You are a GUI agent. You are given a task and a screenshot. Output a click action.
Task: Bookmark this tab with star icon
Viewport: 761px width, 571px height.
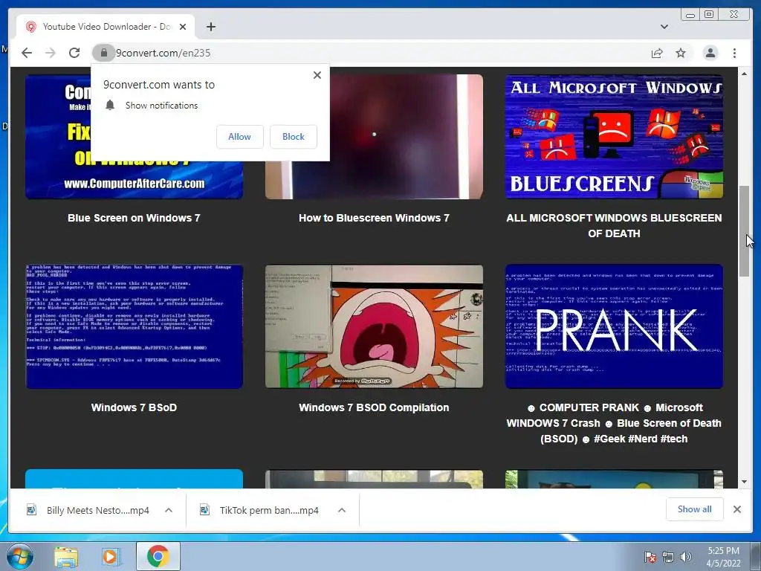(681, 53)
